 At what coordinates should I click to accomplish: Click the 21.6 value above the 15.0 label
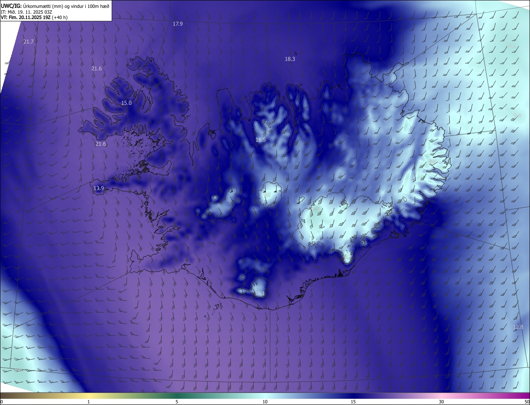point(96,69)
